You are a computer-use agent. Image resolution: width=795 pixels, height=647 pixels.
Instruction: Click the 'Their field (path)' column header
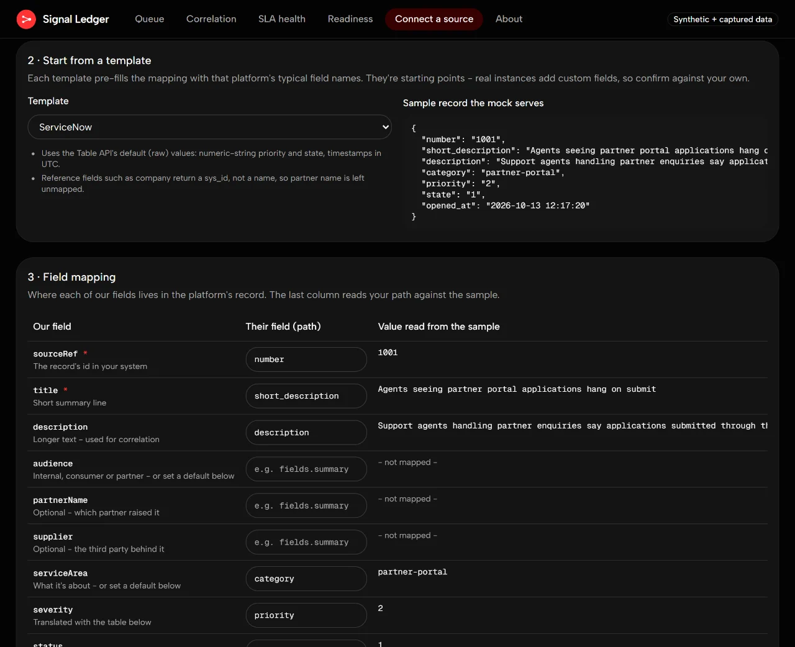pyautogui.click(x=283, y=327)
